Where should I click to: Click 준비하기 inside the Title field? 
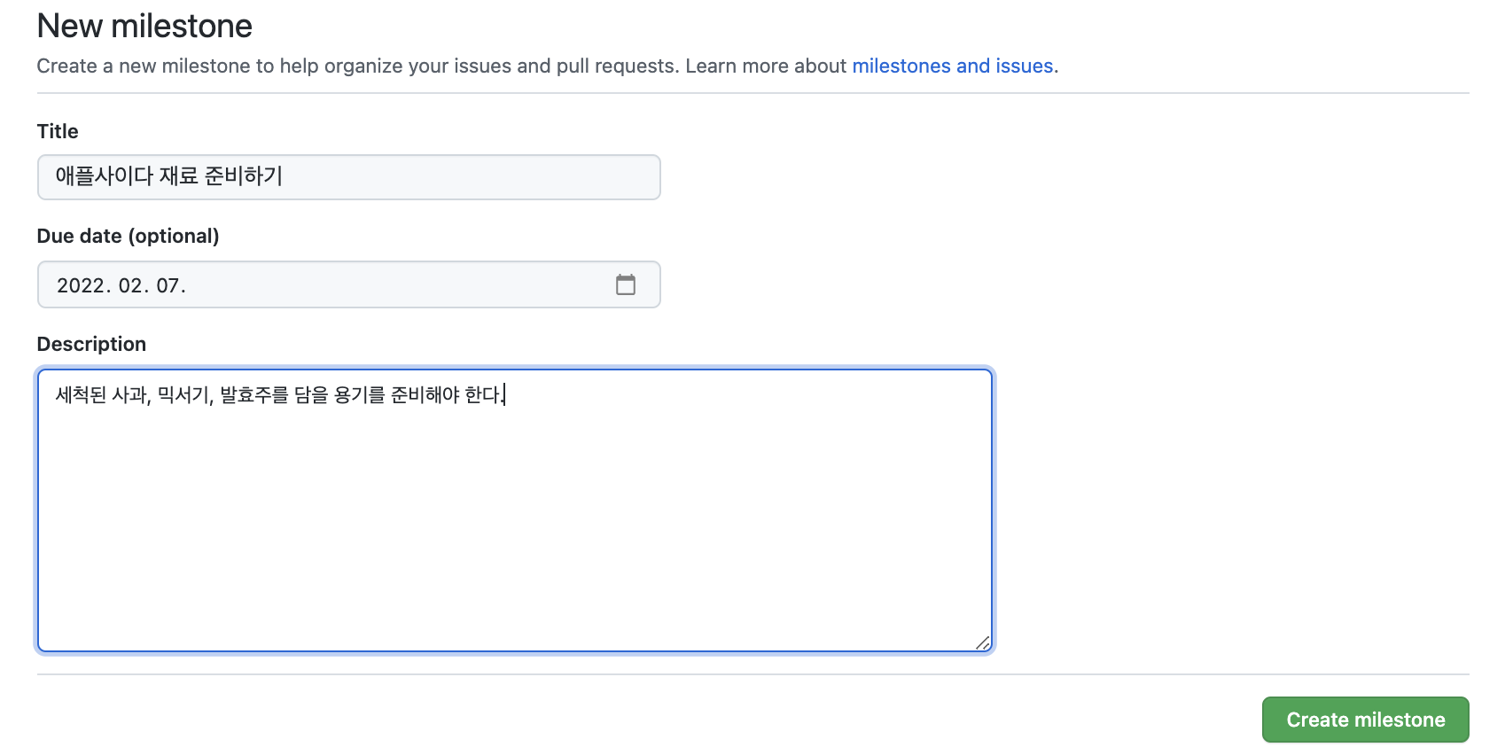(x=244, y=176)
